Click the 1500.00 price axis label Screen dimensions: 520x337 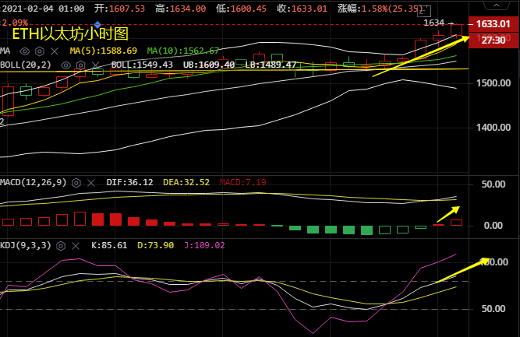(x=494, y=83)
